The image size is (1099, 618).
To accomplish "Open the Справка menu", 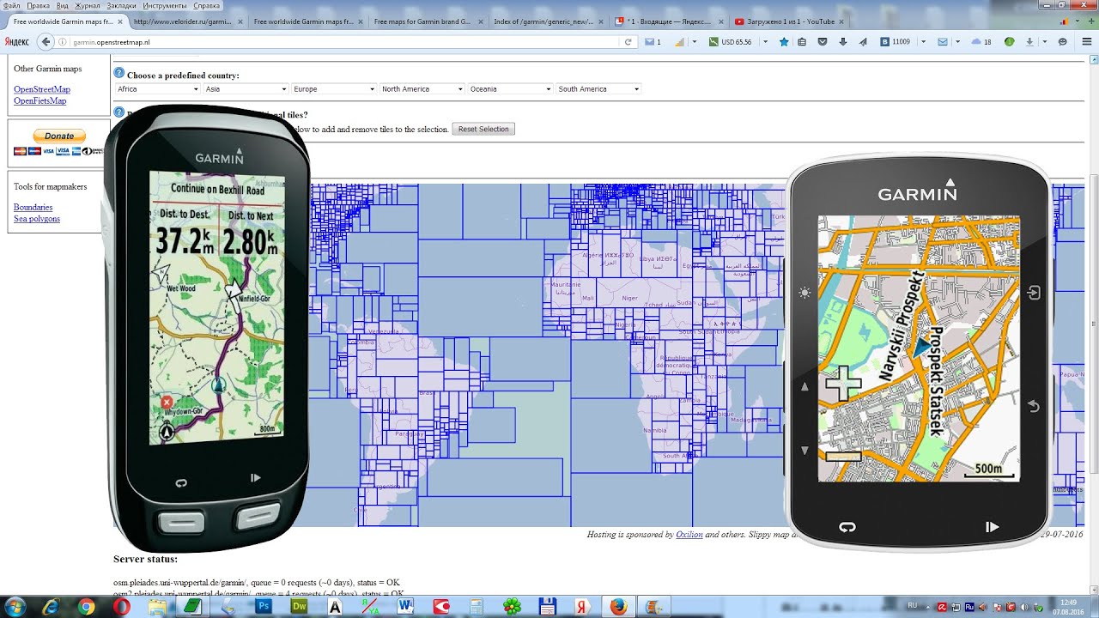I will [207, 5].
